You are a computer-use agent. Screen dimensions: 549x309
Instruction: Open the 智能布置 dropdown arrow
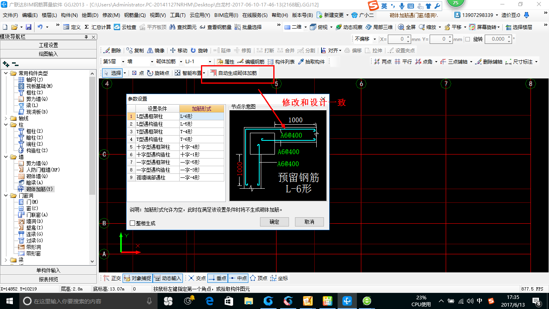(x=204, y=73)
